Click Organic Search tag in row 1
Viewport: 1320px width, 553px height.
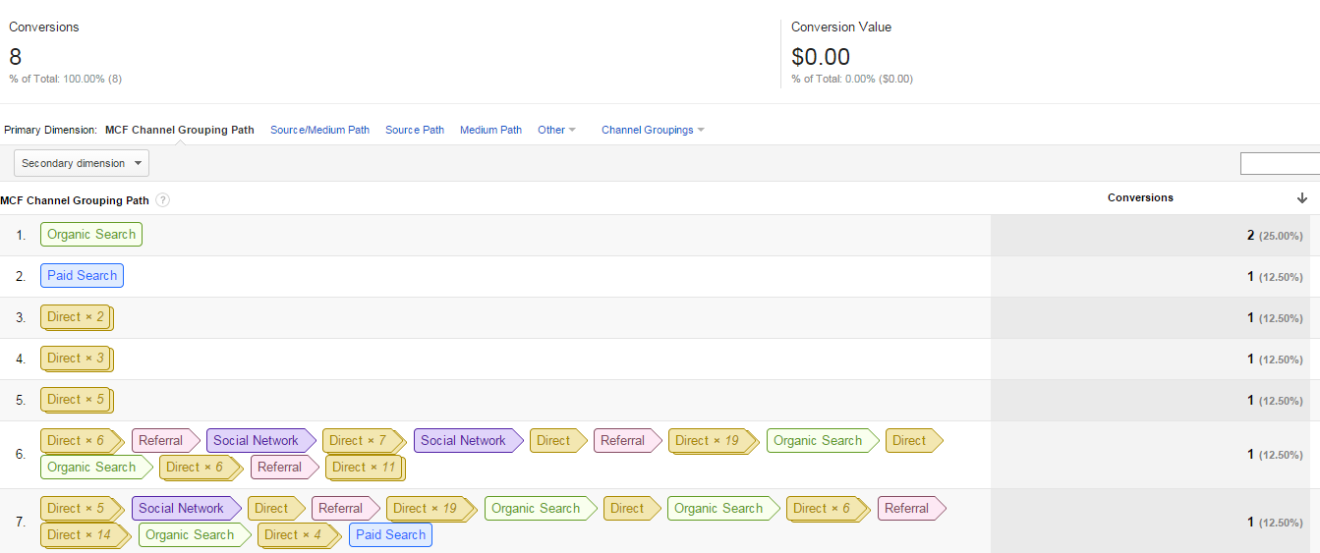click(91, 235)
